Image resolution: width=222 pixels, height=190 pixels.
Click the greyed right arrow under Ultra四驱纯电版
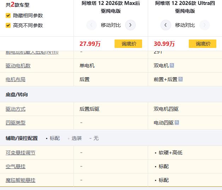(x=204, y=25)
